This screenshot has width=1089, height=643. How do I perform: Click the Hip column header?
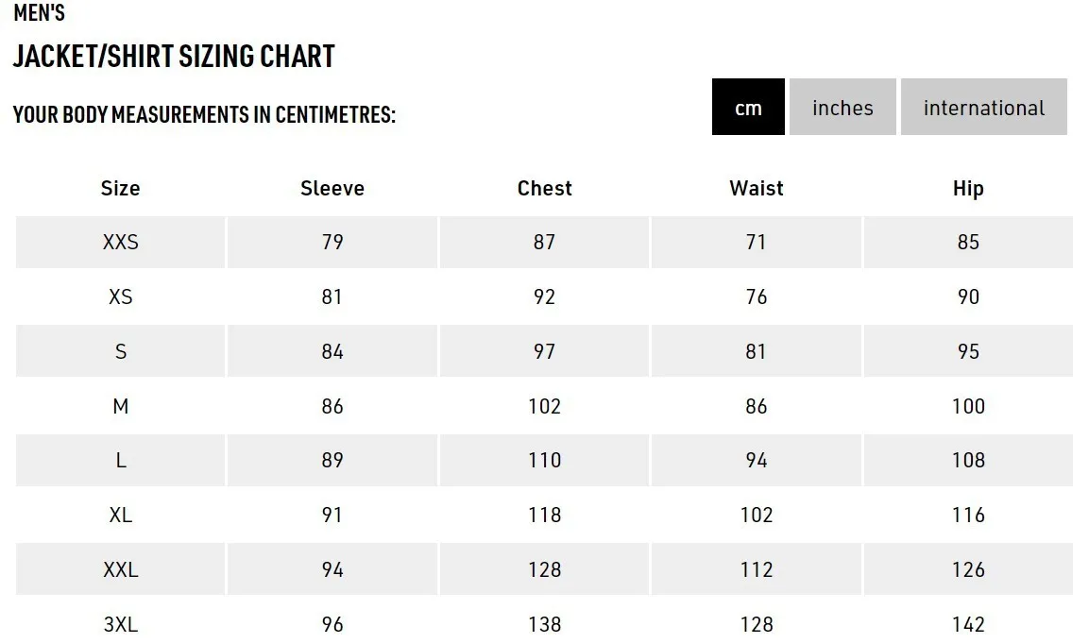(968, 189)
